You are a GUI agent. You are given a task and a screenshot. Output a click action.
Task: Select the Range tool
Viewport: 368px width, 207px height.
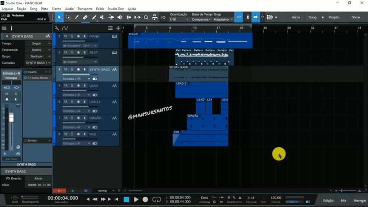[x=68, y=17]
